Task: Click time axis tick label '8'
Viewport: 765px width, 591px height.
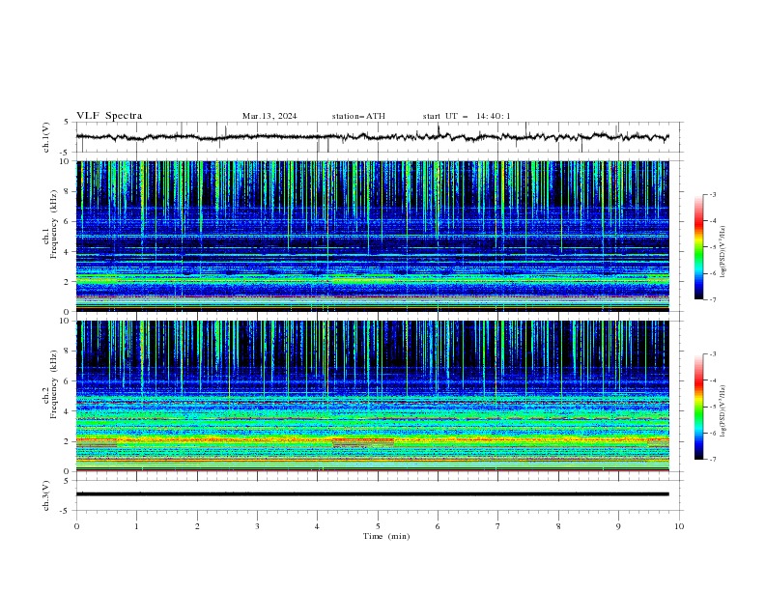Action: coord(558,526)
